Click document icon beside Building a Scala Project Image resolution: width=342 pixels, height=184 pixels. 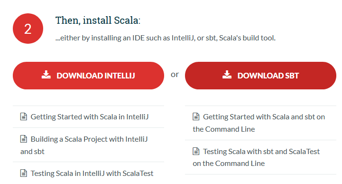(24, 139)
